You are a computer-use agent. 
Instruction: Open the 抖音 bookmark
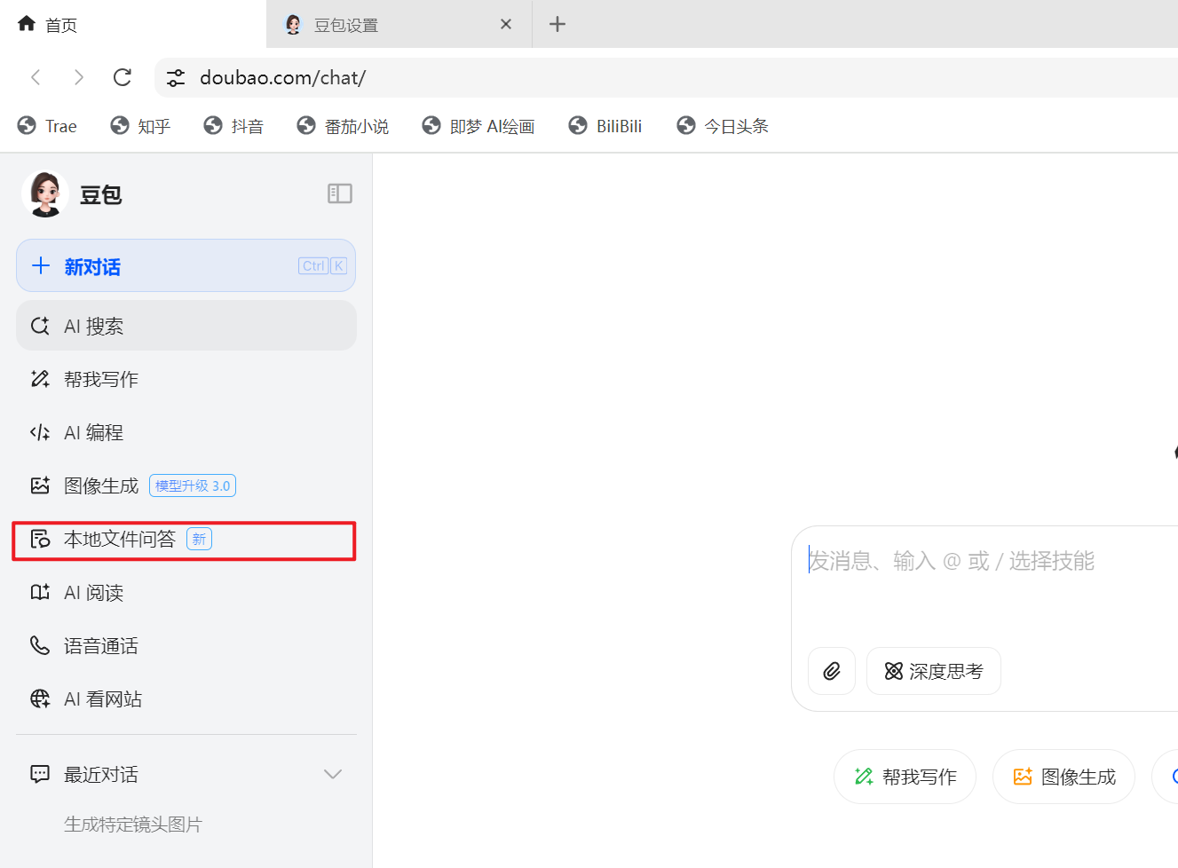coord(233,126)
